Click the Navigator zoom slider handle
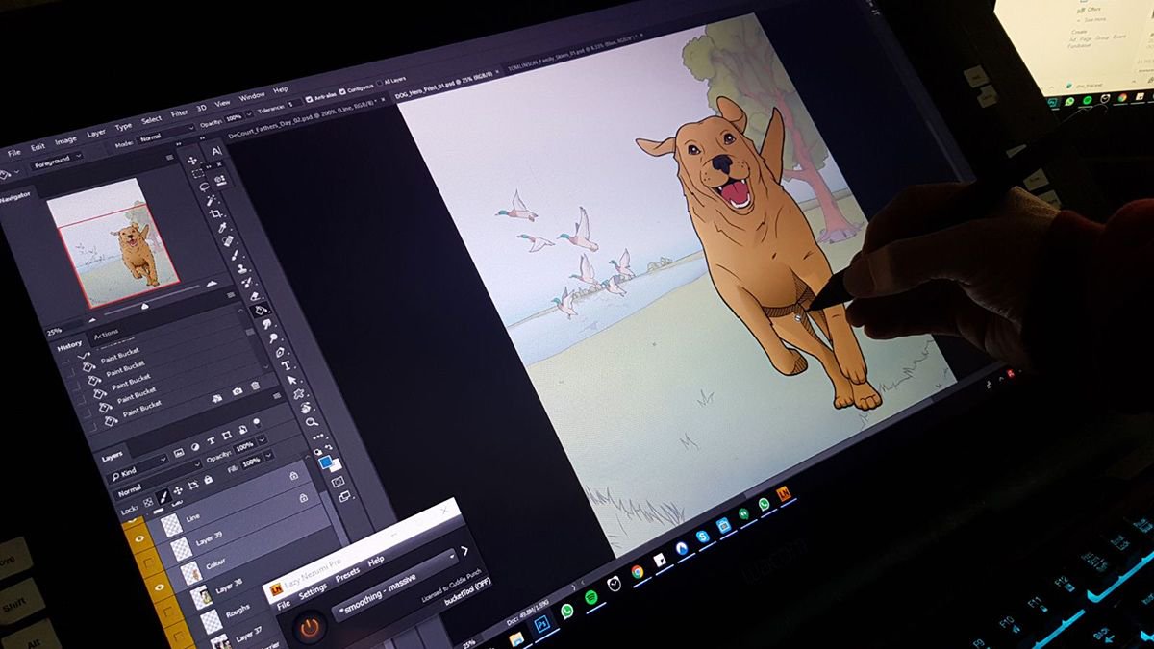Viewport: 1154px width, 649px height. pyautogui.click(x=144, y=304)
